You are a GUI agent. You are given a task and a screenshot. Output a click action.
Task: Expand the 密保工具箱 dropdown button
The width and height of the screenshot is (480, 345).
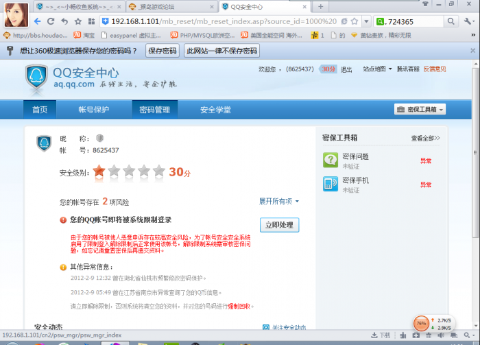pyautogui.click(x=420, y=109)
